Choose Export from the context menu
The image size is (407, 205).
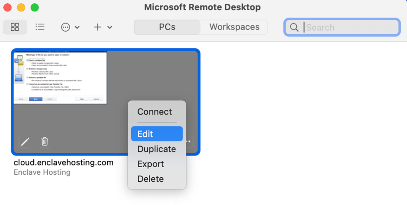tap(157, 164)
